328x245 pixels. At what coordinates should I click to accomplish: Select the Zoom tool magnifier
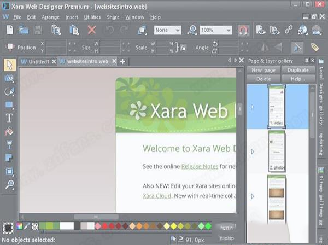pos(9,185)
